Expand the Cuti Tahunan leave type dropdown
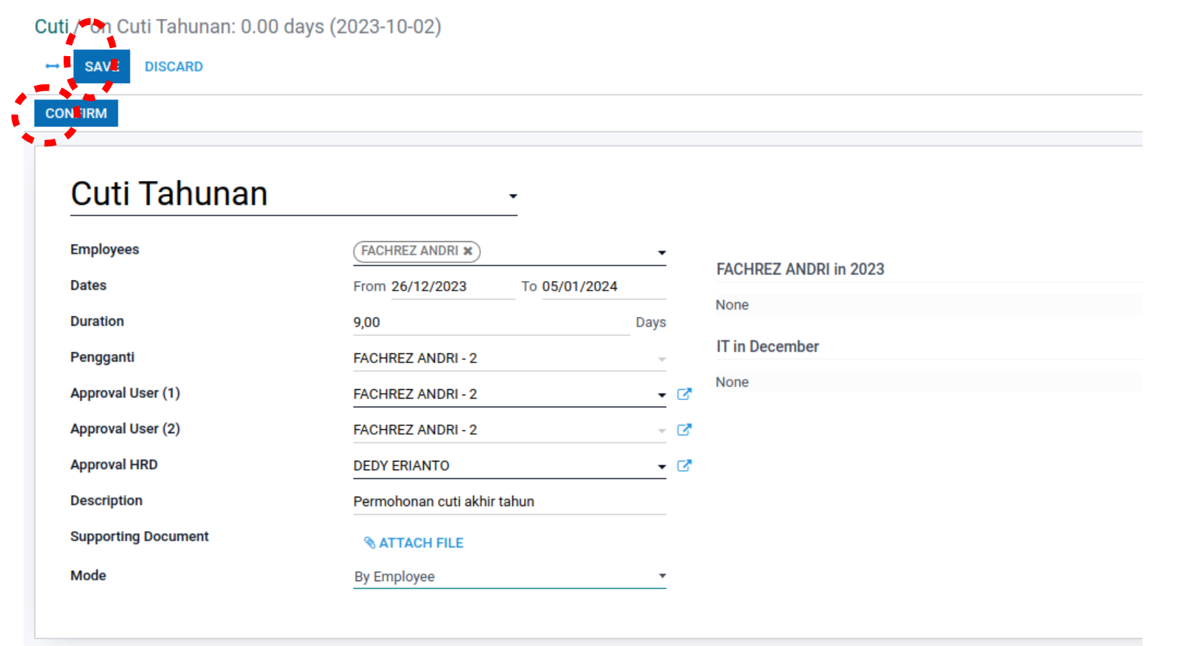1179x646 pixels. coord(513,196)
